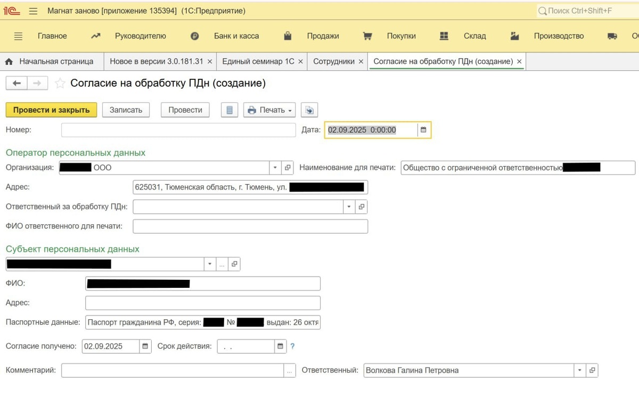Viewport: 639px width, 399px height.
Task: Add form to favorites with the star
Action: (x=60, y=84)
